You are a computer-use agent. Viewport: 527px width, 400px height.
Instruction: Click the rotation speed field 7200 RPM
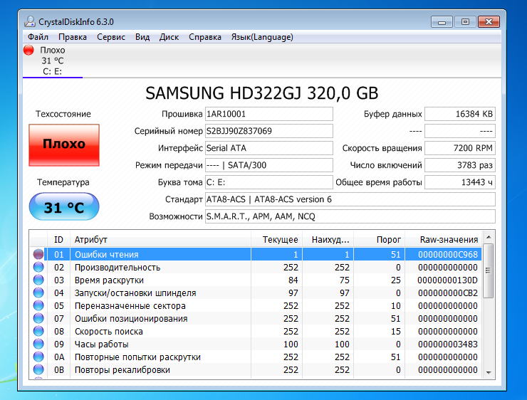[460, 148]
